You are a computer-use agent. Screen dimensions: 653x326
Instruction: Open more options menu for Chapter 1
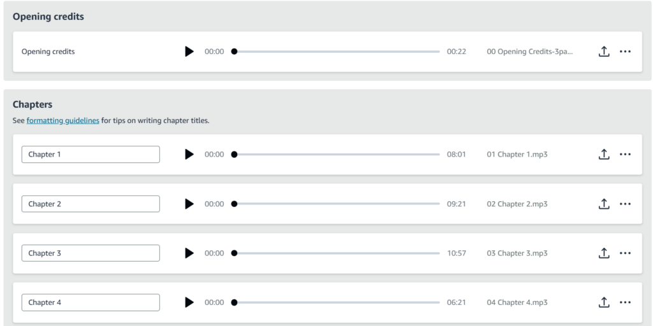[x=625, y=154]
